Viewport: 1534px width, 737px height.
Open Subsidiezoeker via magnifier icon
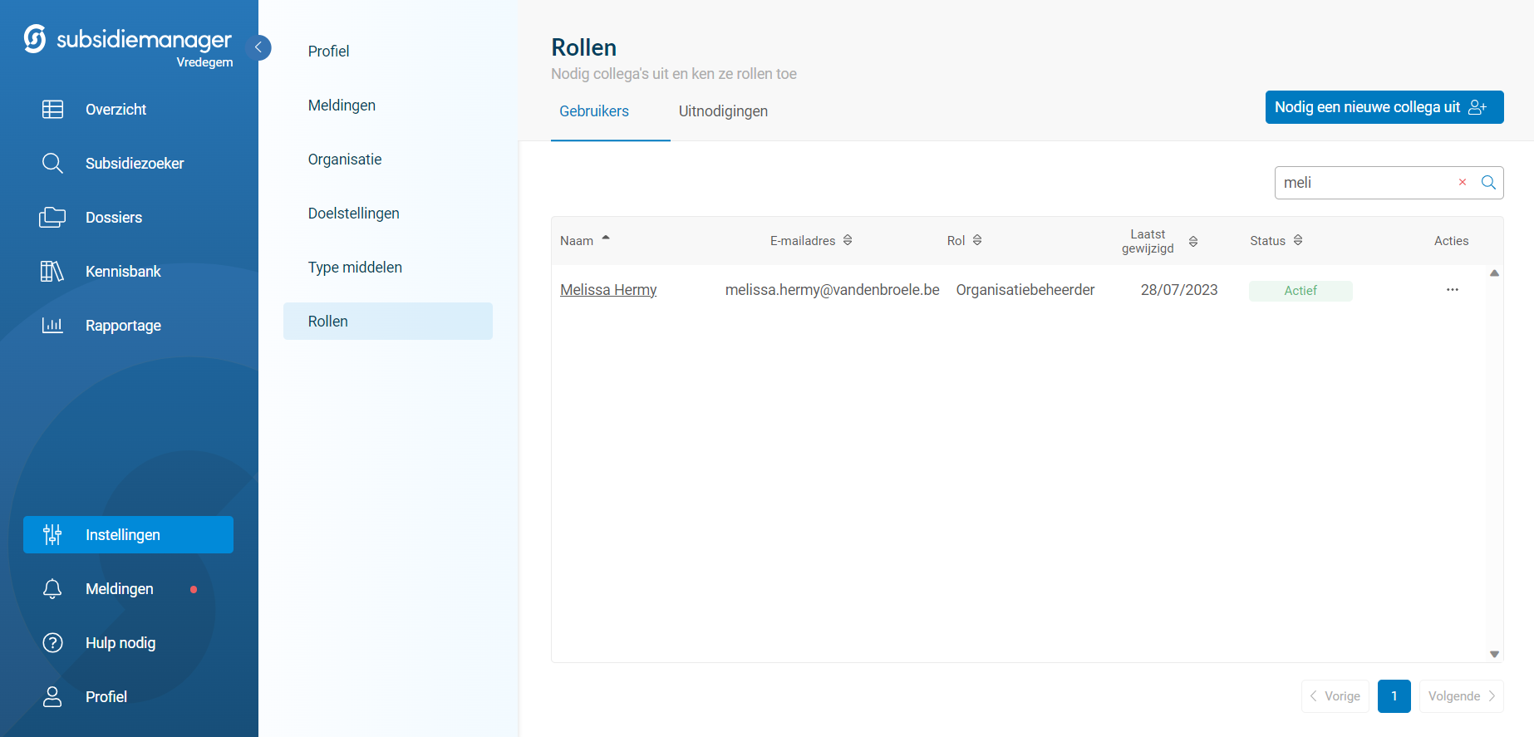52,164
